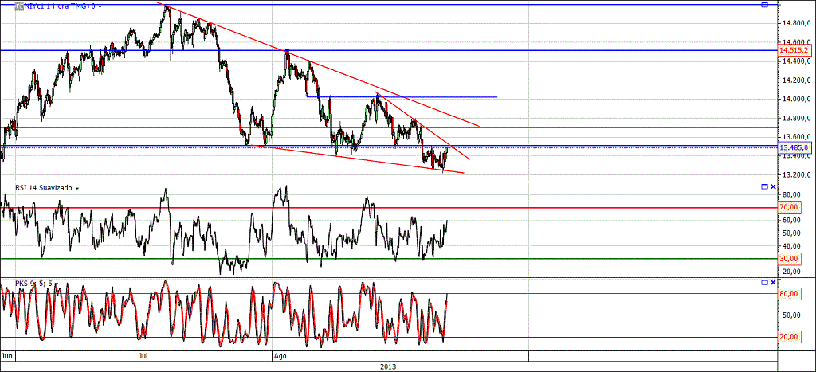Select the NIYc1 1 Hora TMG+0 title
816x372 pixels.
[59, 6]
